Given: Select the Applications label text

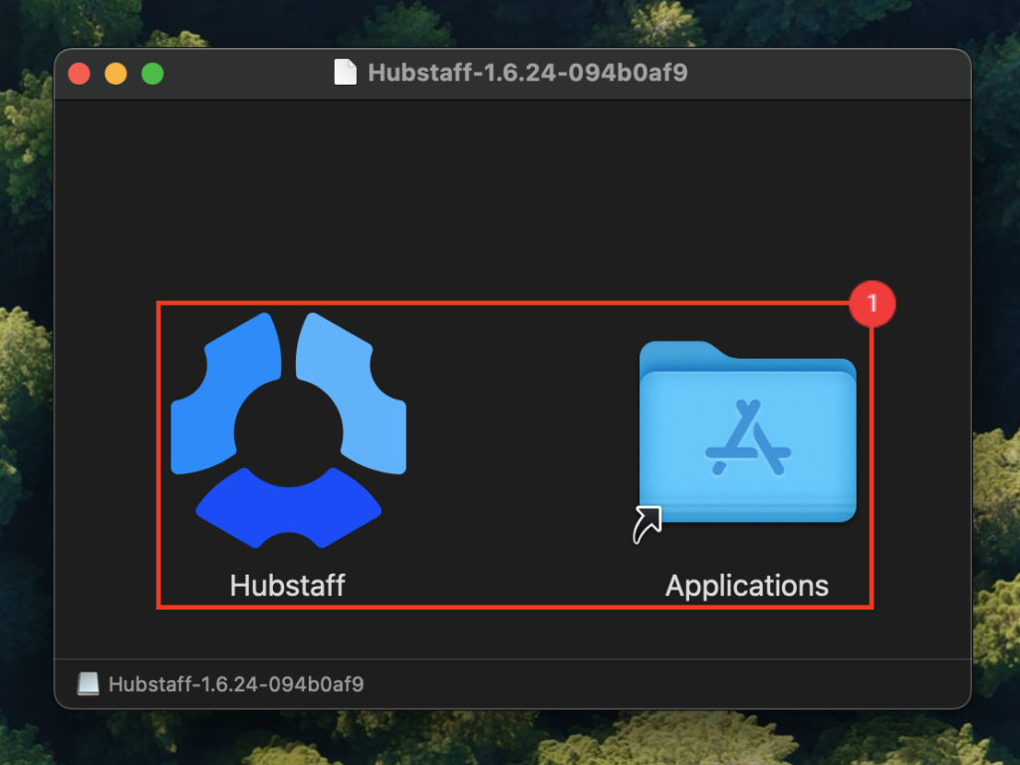Looking at the screenshot, I should pyautogui.click(x=746, y=585).
